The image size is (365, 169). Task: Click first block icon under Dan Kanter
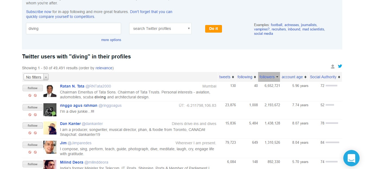tap(30, 133)
